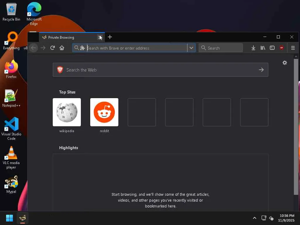Open the hamburger application menu
300x225 pixels.
(293, 48)
